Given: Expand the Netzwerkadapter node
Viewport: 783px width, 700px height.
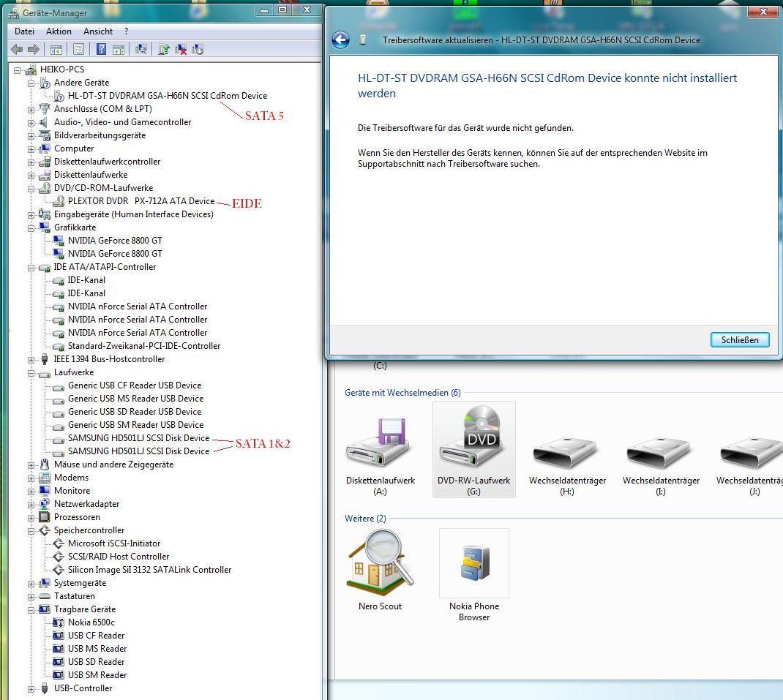Looking at the screenshot, I should point(31,505).
